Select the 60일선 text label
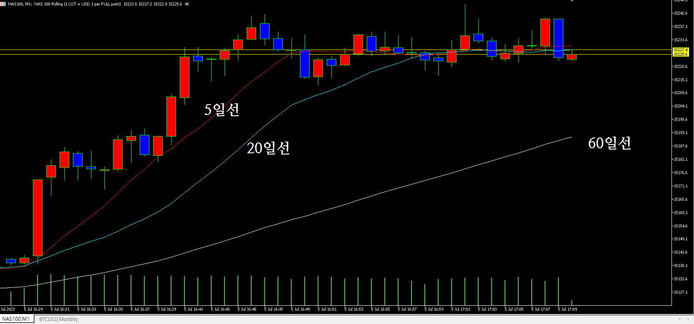 point(610,143)
